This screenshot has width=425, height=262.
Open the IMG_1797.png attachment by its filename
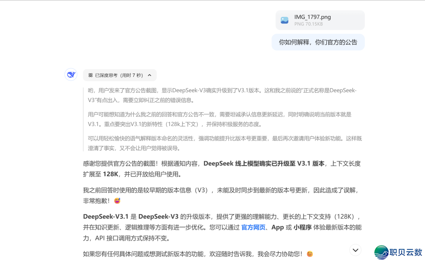pos(312,17)
